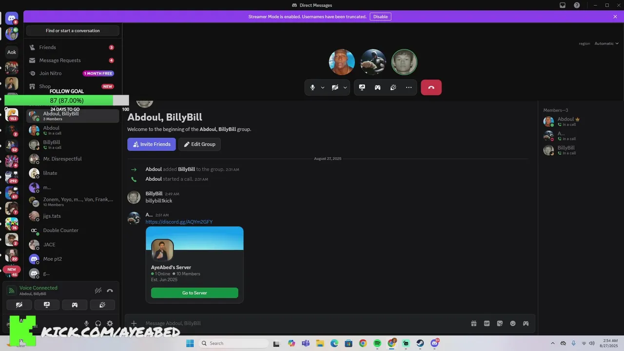Open Double Counter direct message

tap(73, 230)
